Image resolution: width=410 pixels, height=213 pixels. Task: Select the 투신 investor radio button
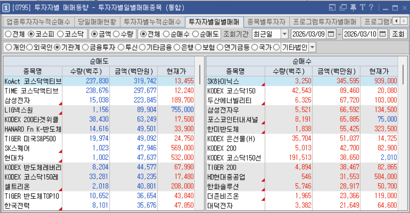[x=121, y=47]
